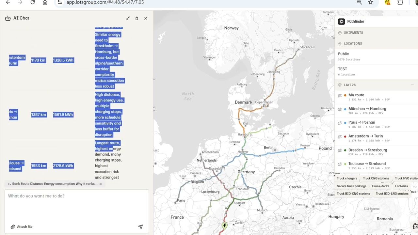Toggle the Truck BIO-CNG stations filter

(353, 194)
